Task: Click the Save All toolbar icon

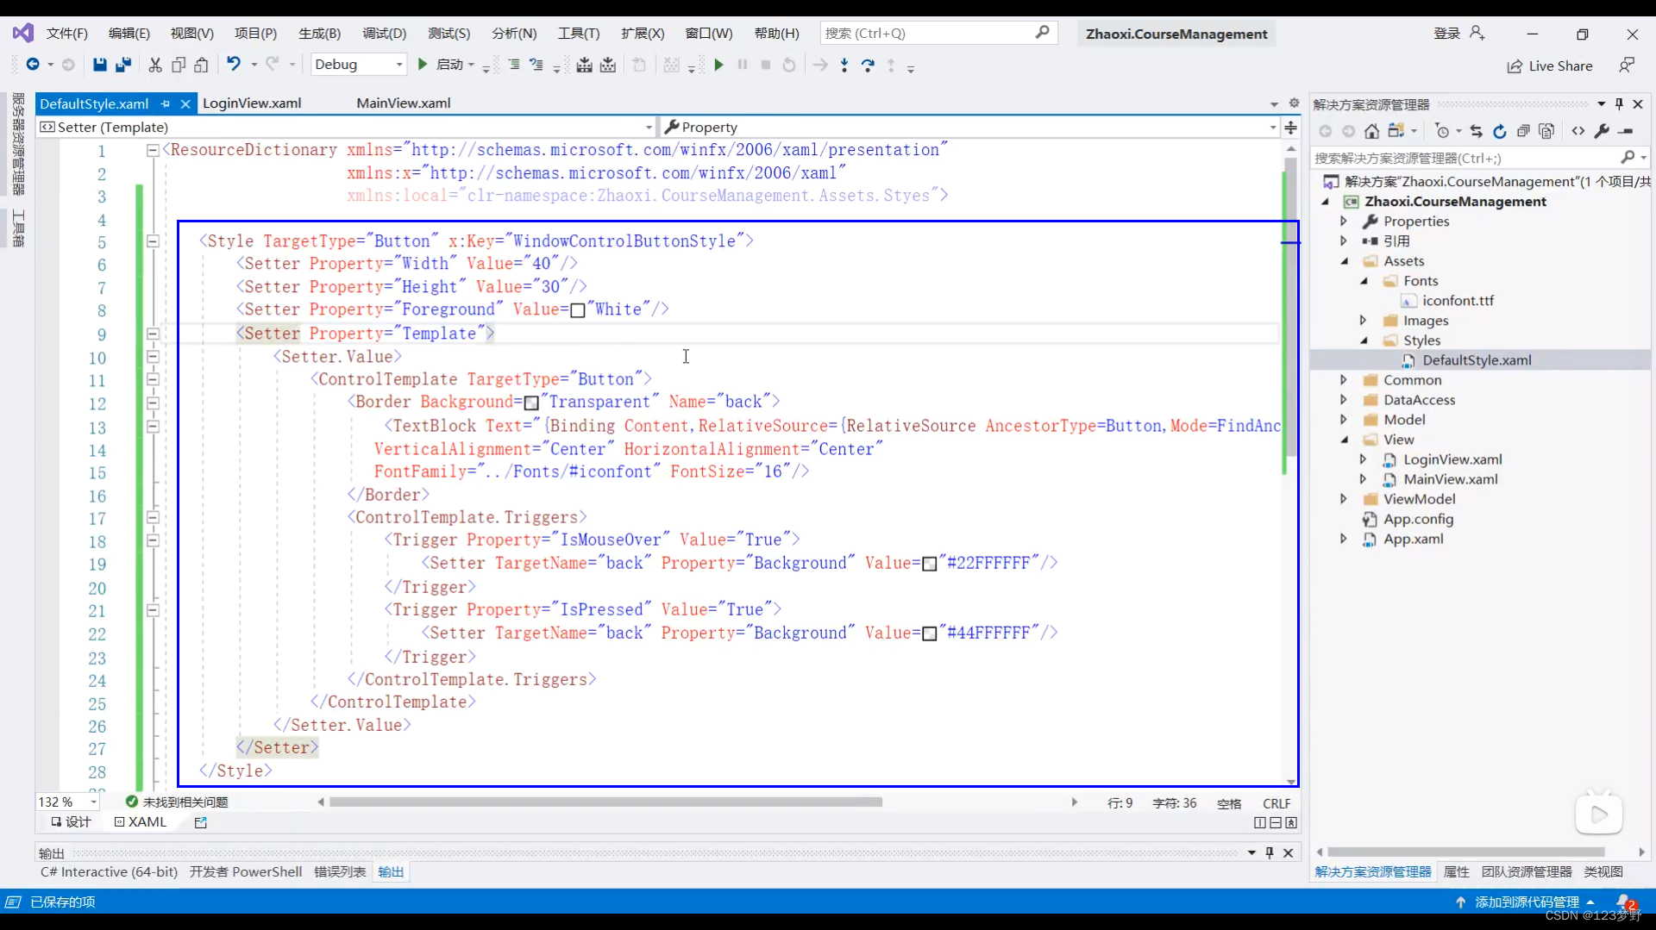Action: tap(123, 65)
